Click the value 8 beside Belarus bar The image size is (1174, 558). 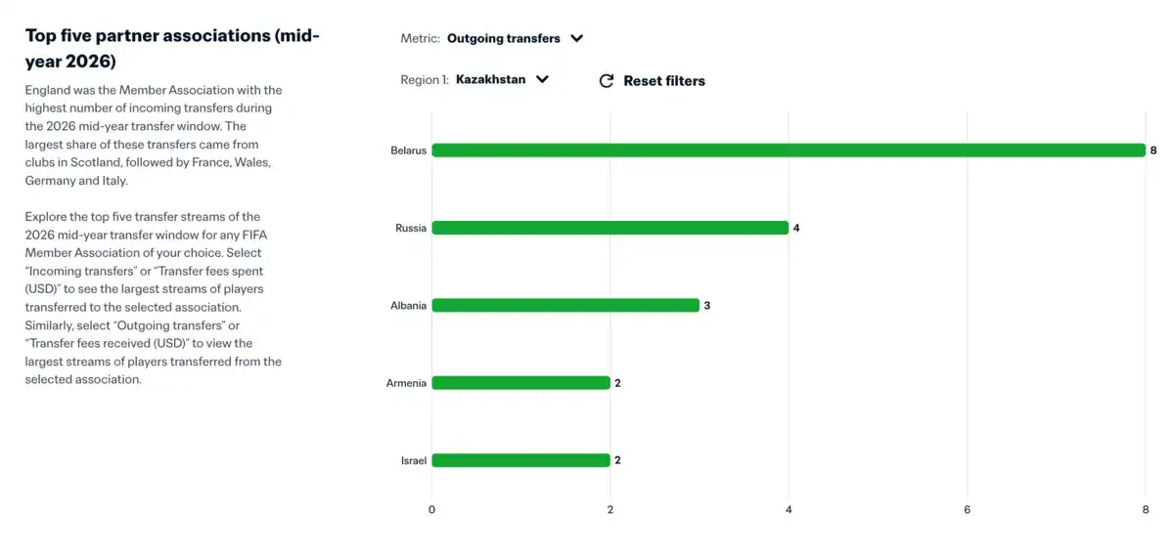click(x=1153, y=150)
